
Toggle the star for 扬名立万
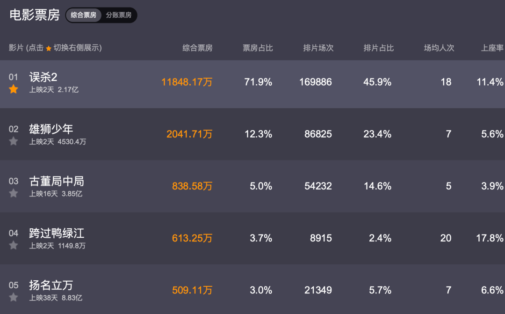click(x=14, y=297)
